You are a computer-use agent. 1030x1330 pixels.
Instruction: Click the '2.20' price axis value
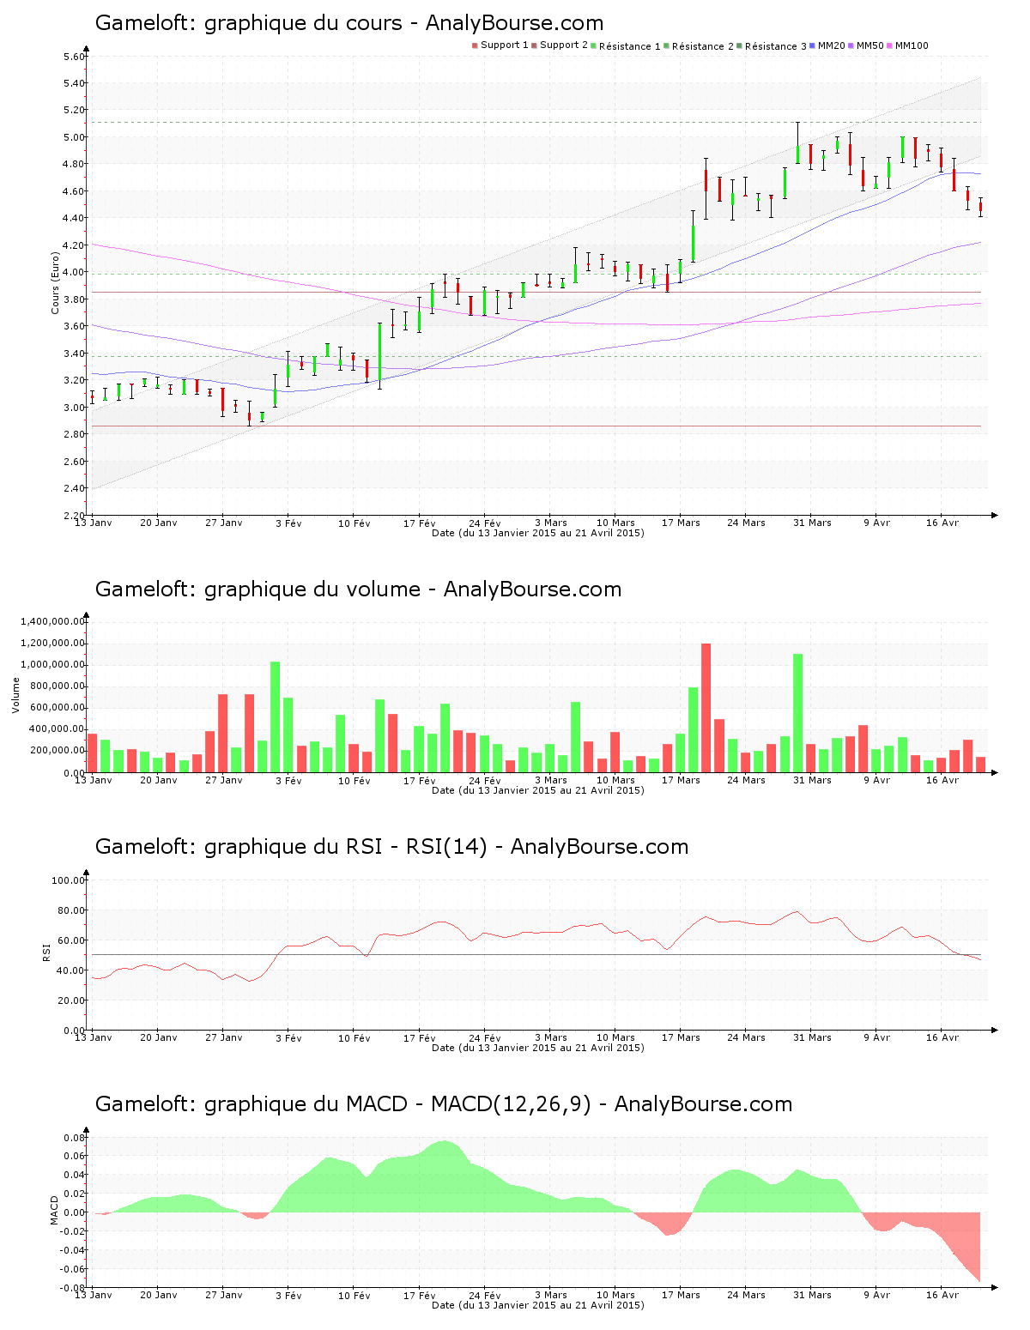(x=74, y=516)
